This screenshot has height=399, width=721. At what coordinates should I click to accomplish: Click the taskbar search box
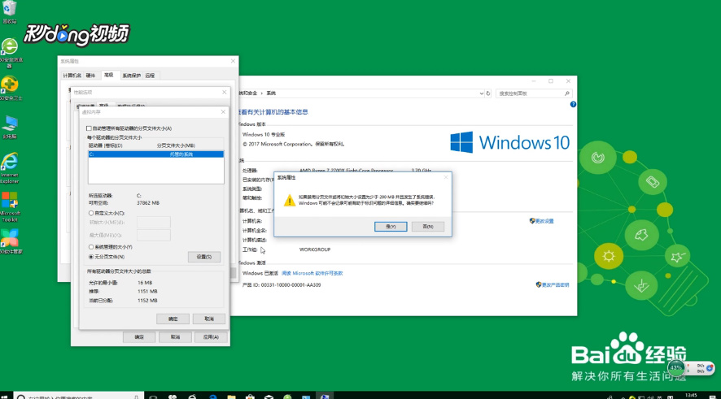(x=78, y=396)
